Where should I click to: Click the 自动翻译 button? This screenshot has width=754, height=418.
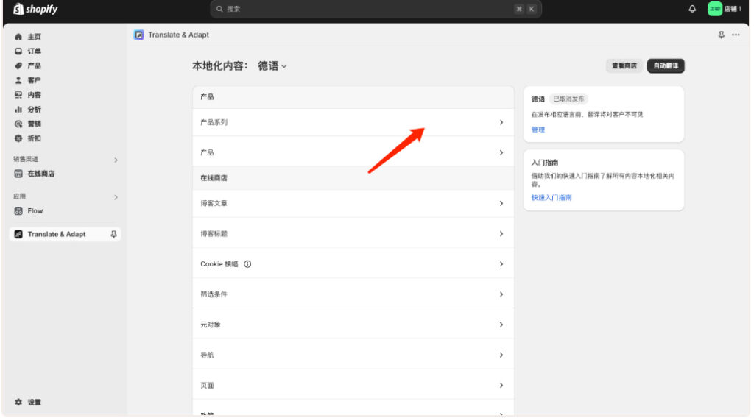[x=666, y=66]
